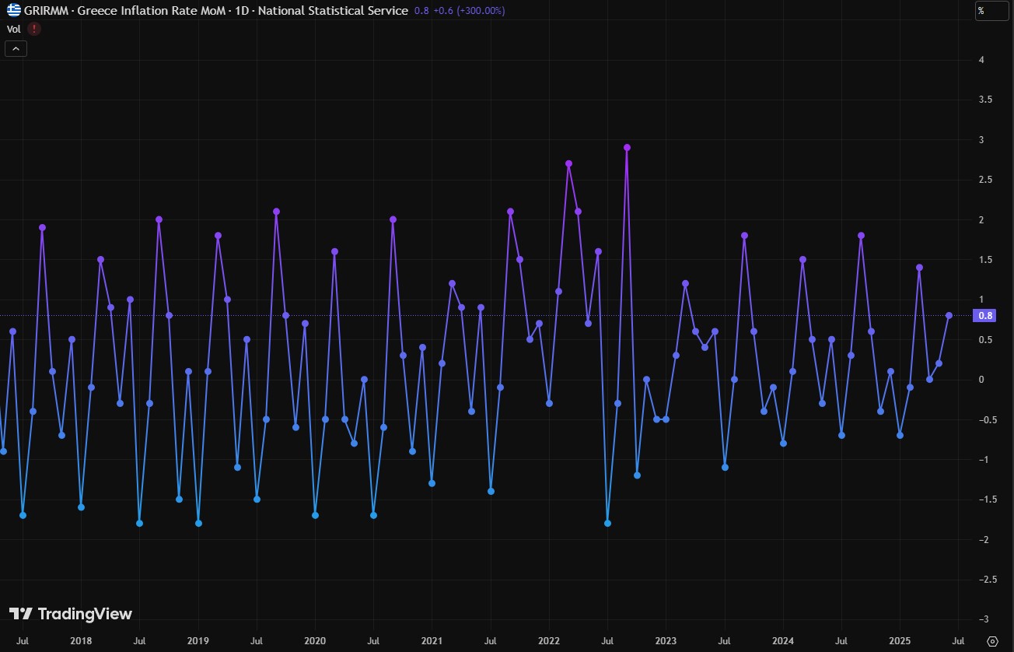Click the 2.9 peak data point in 2022
This screenshot has width=1014, height=652.
click(627, 147)
